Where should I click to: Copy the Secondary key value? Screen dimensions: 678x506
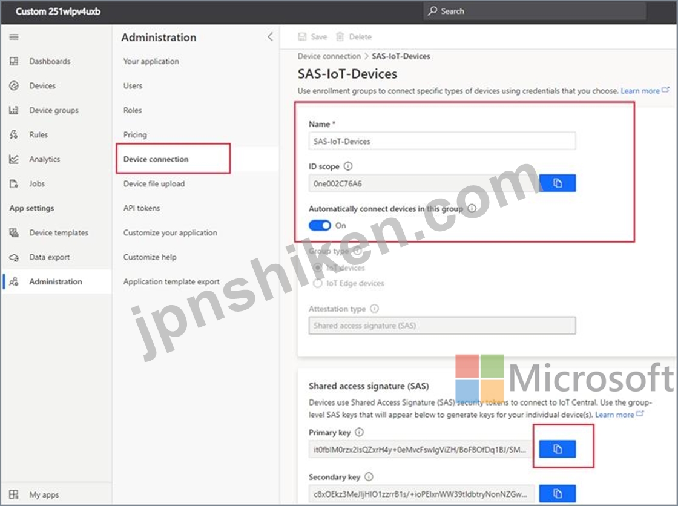(x=558, y=493)
